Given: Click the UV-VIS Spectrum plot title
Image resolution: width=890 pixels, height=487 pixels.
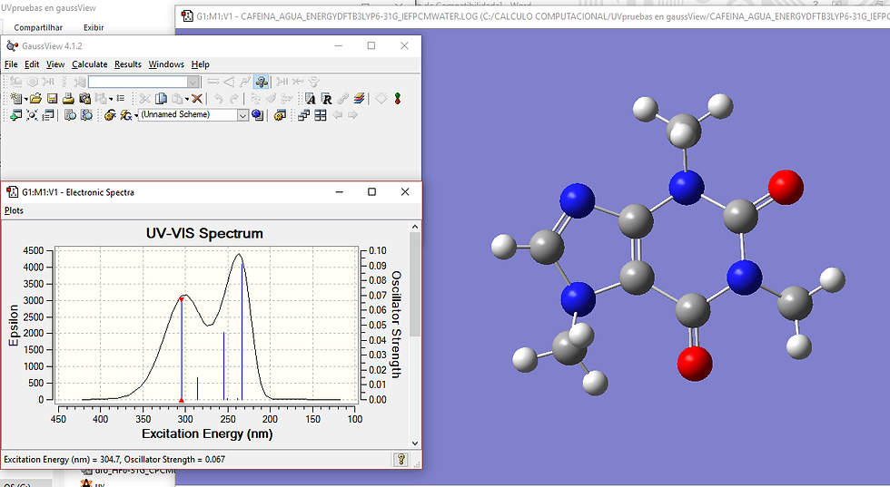Looking at the screenshot, I should pos(204,233).
